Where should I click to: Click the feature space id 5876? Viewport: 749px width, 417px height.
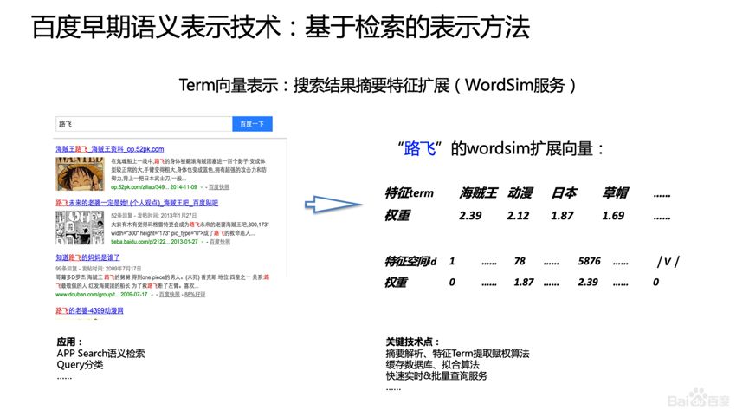tap(590, 261)
